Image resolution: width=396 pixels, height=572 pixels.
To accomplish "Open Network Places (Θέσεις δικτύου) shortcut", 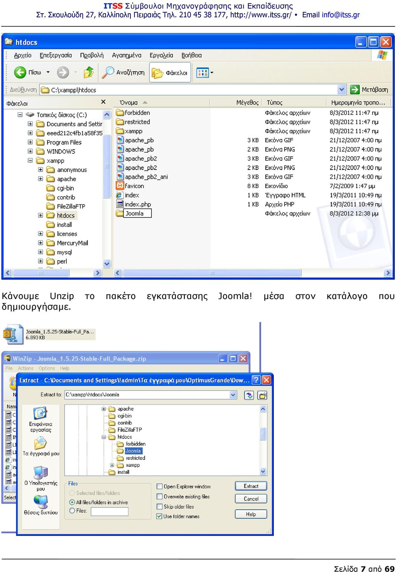I will 40,505.
